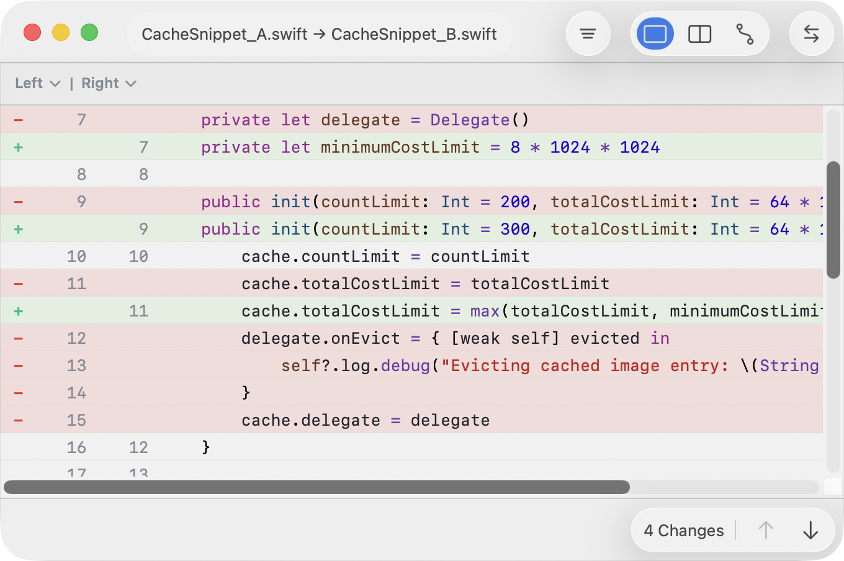
Task: Click the file title CacheSnippet_A.swift → CacheSnippet_B.swift
Action: coord(319,34)
